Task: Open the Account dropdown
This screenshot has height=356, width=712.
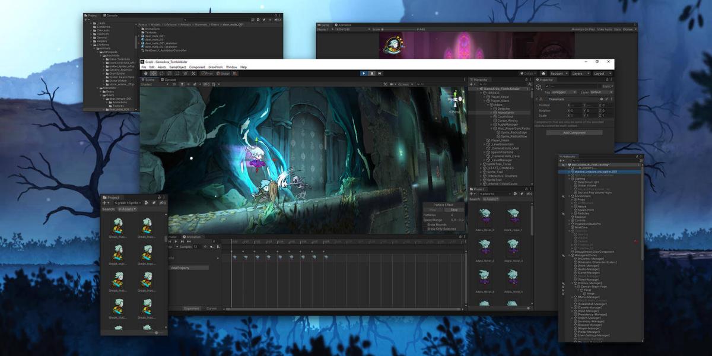Action: [558, 74]
